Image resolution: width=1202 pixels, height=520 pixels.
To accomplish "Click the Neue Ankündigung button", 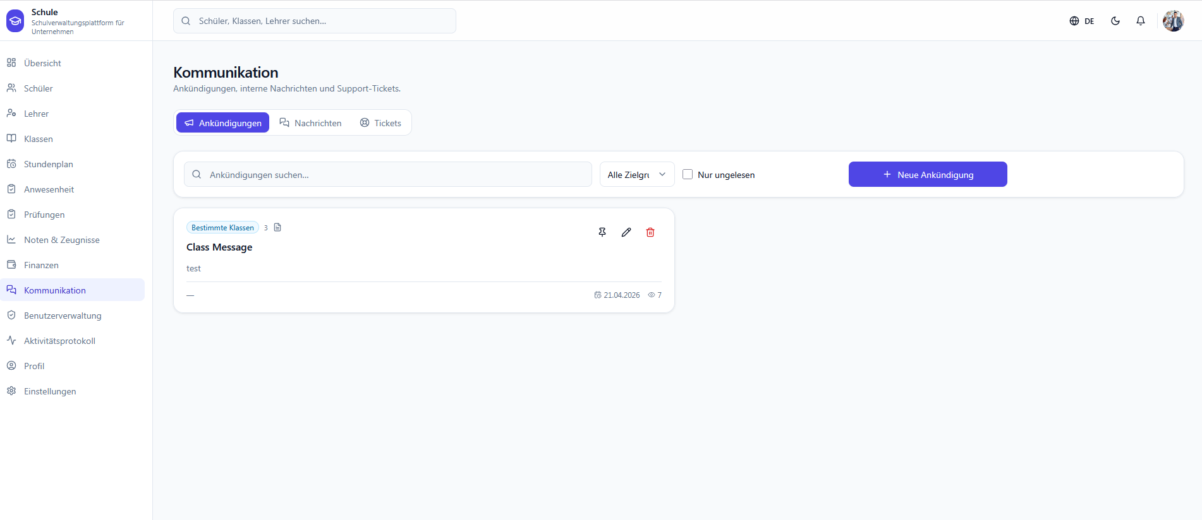I will pos(928,174).
